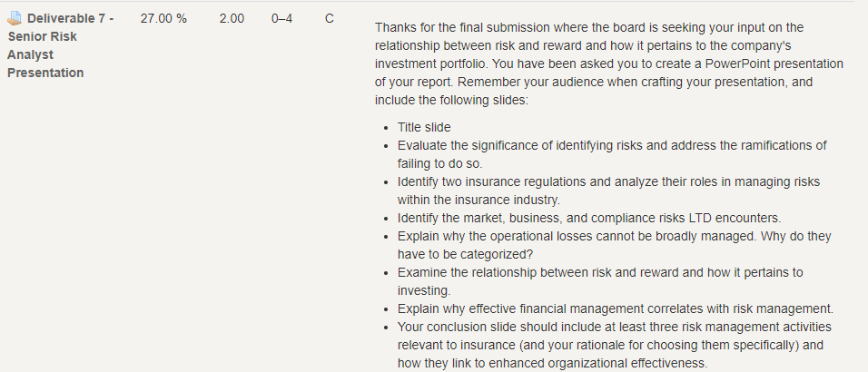This screenshot has height=372, width=868.
Task: Click the 2.00 grade value
Action: click(x=232, y=19)
